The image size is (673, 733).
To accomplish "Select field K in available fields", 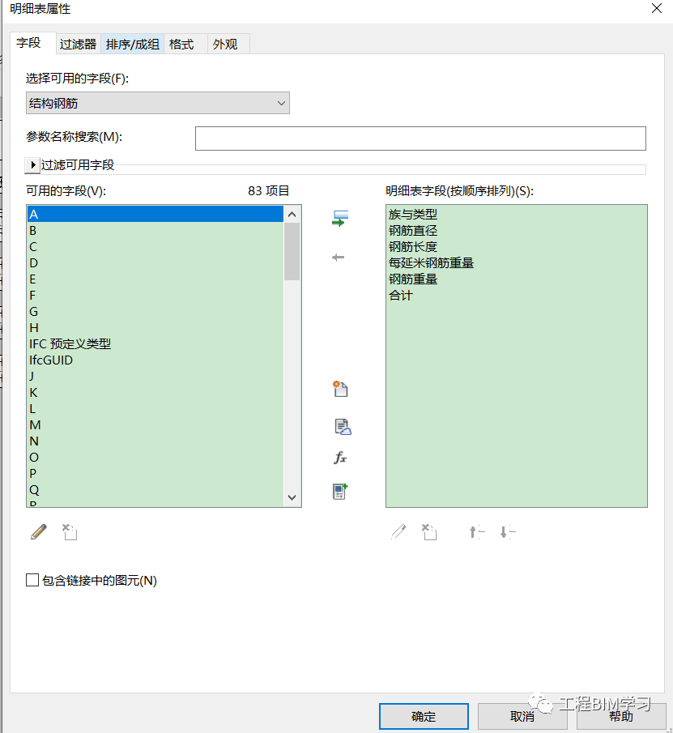I will [x=155, y=393].
